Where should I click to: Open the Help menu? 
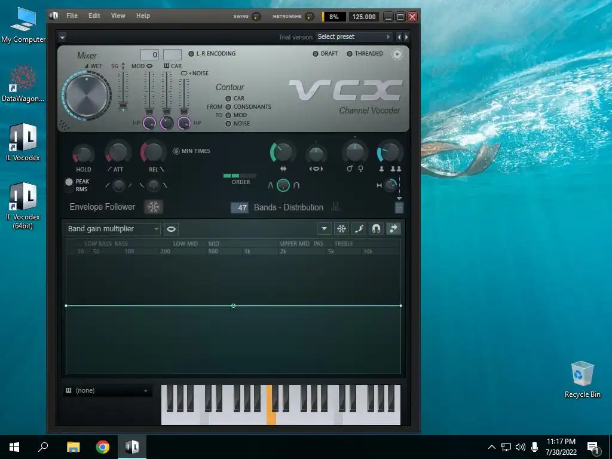[143, 16]
